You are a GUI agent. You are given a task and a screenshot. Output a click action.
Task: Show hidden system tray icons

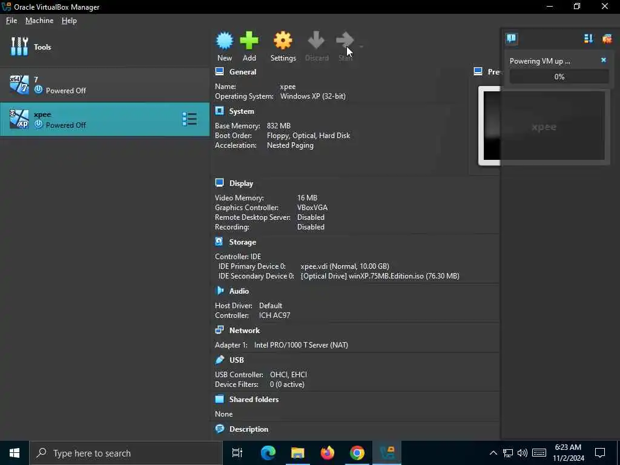coord(493,453)
